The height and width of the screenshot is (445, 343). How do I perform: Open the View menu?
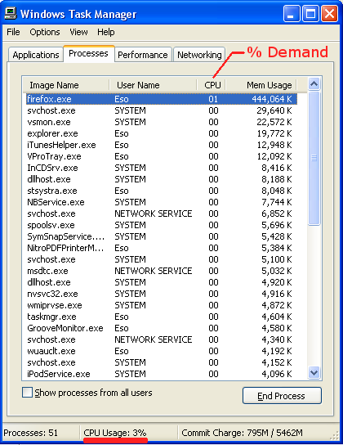tap(78, 32)
